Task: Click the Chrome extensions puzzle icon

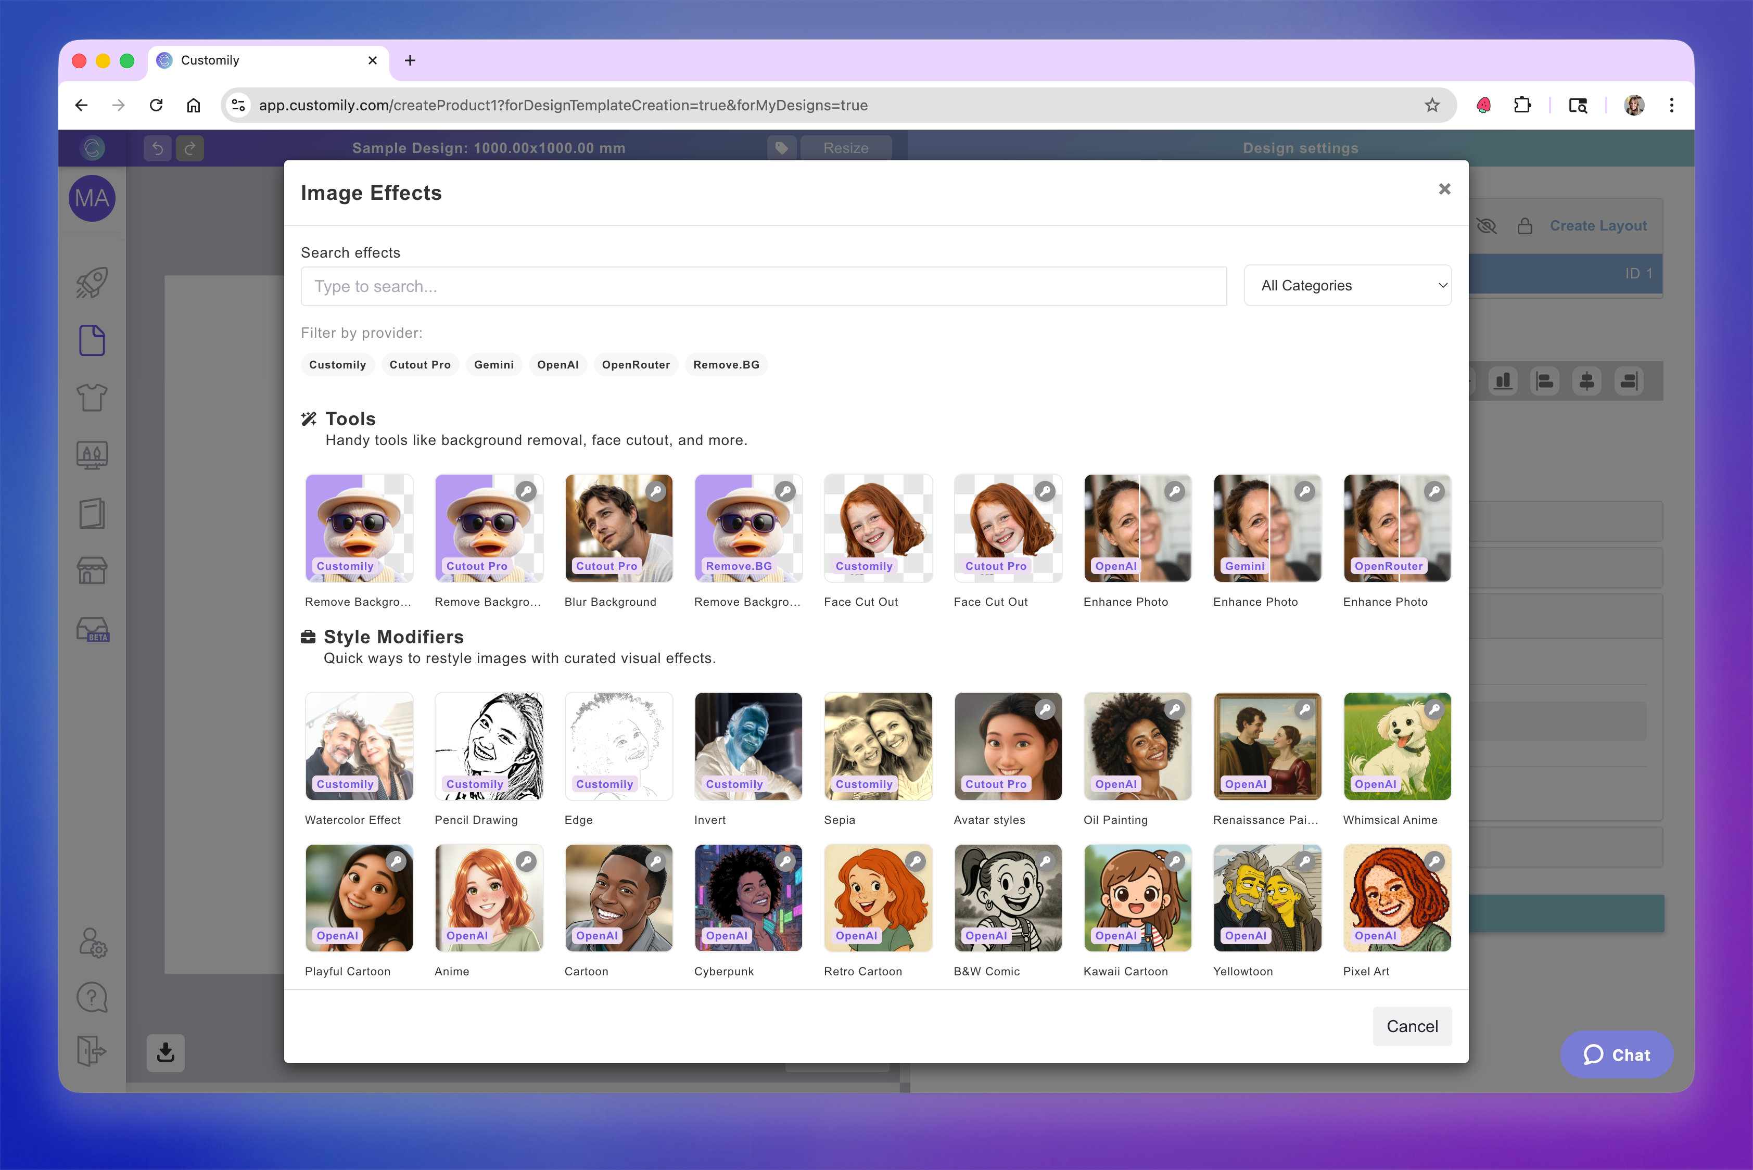Action: point(1522,105)
